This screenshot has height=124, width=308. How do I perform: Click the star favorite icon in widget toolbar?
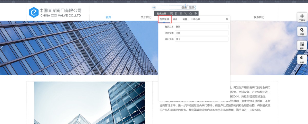pos(190,13)
